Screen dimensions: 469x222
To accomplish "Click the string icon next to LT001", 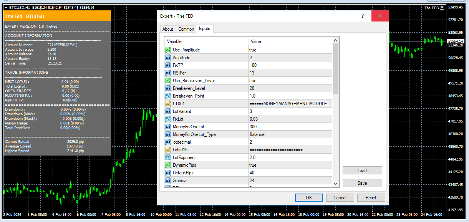I will [168, 104].
